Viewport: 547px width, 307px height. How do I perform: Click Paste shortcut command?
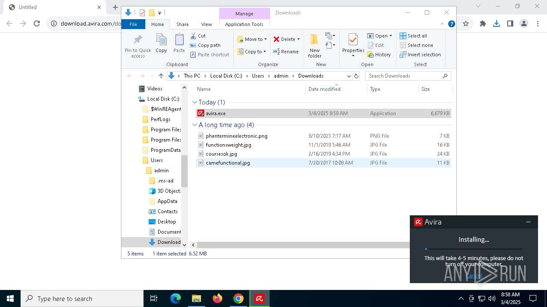(209, 55)
